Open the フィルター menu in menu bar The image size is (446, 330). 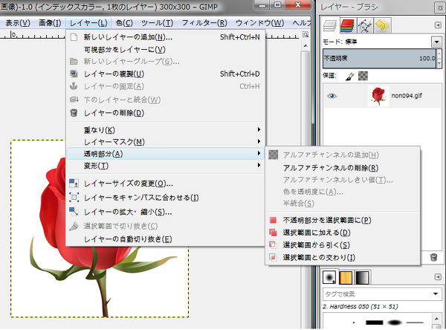(x=199, y=22)
